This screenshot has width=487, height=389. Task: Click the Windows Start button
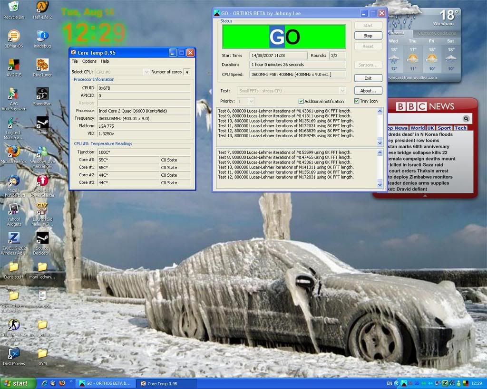coord(18,383)
